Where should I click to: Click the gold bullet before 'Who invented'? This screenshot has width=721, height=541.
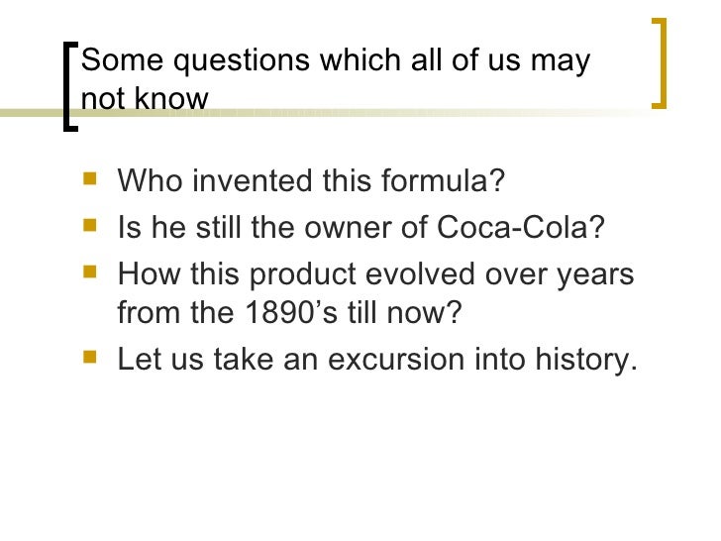tap(90, 178)
